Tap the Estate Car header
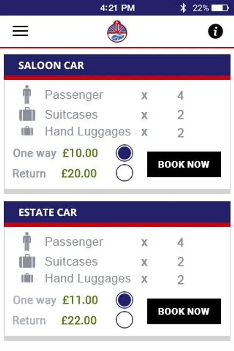The height and width of the screenshot is (351, 234). pos(117,213)
